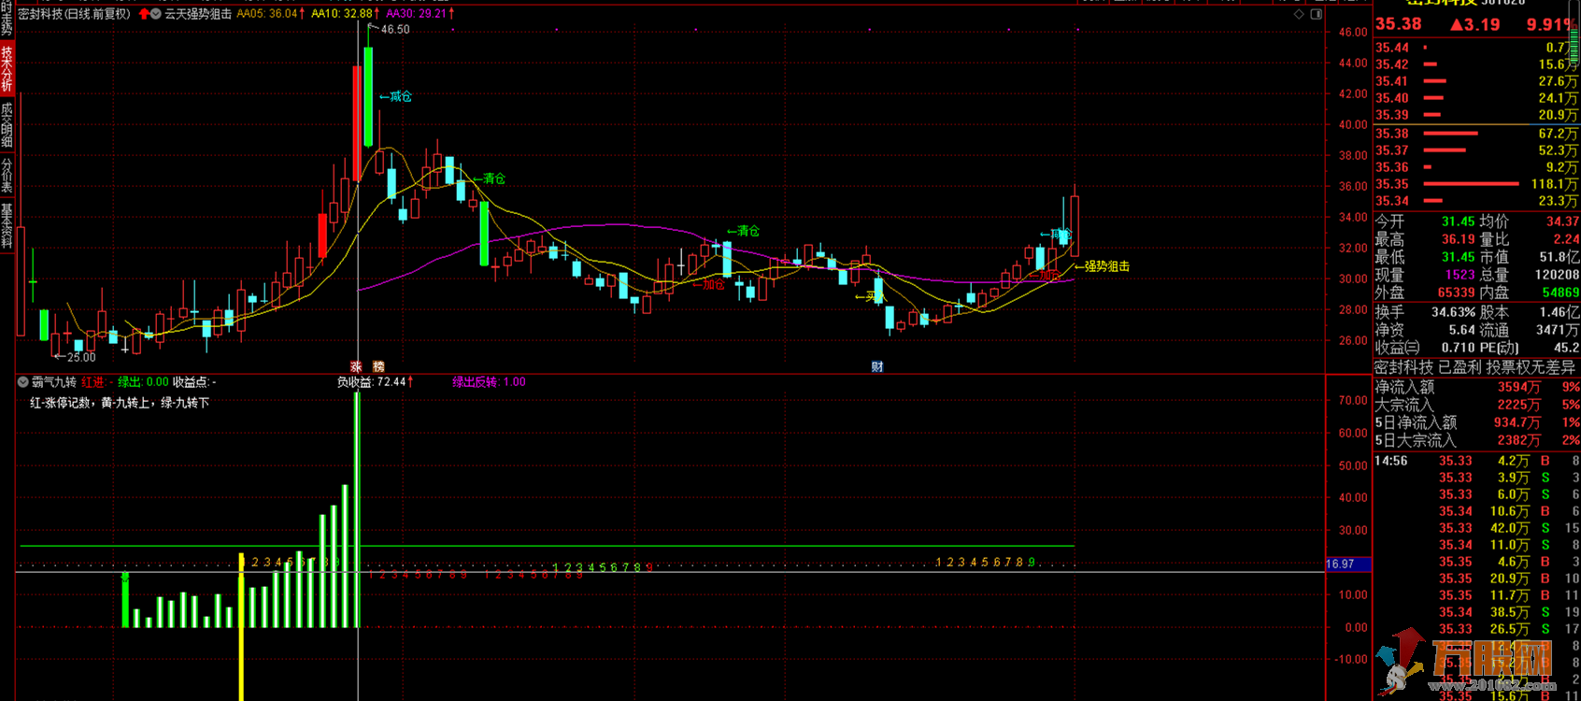Select the ask row at 35.42

click(x=1476, y=64)
